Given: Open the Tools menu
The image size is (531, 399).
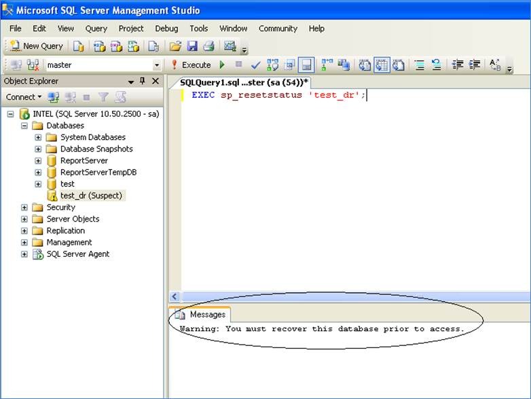Looking at the screenshot, I should tap(199, 29).
